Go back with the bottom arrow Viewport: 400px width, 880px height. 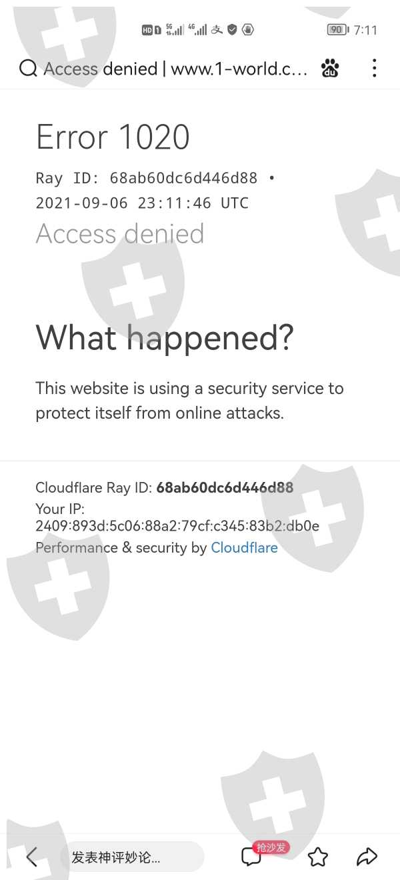tap(31, 857)
